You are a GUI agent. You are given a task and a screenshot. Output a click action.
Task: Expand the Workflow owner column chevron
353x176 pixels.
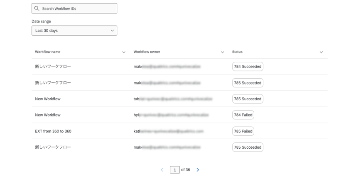[222, 52]
